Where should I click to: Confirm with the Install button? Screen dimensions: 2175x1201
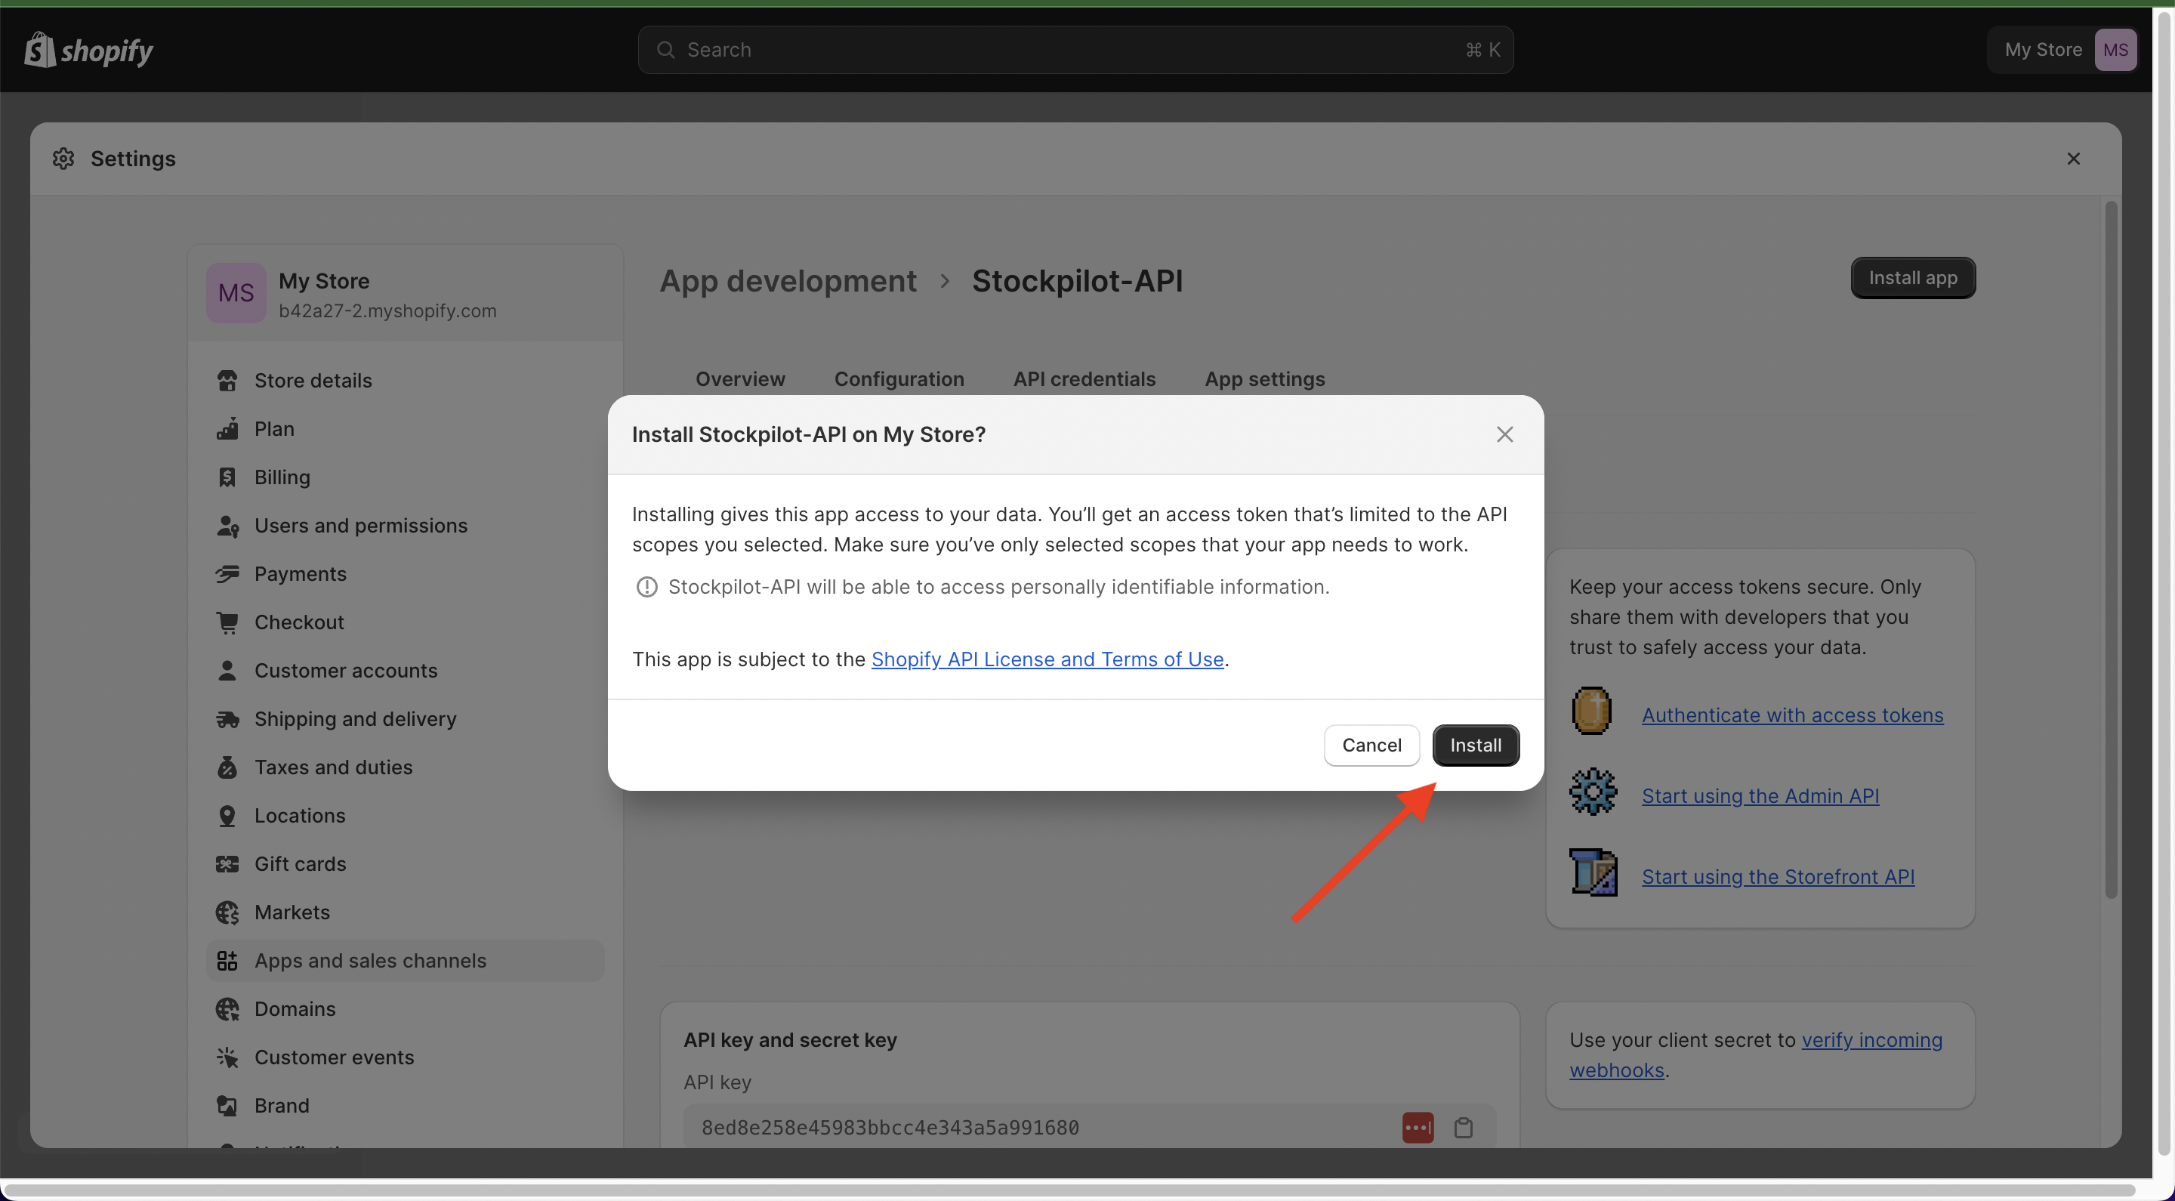coord(1475,745)
